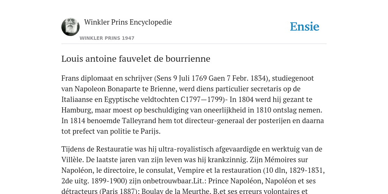
Task: Click the bearded man portrait avatar
Action: click(x=70, y=27)
